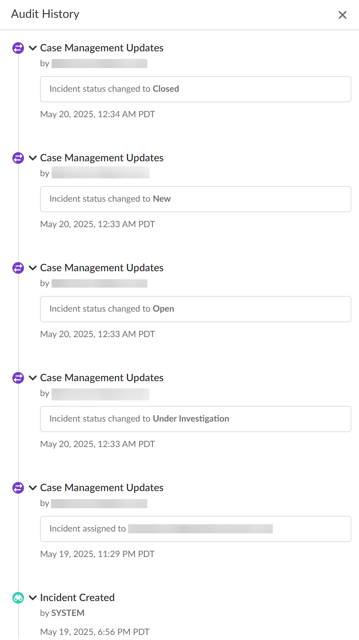359x640 pixels.
Task: Click the 'Incident status changed to New' box
Action: [195, 199]
